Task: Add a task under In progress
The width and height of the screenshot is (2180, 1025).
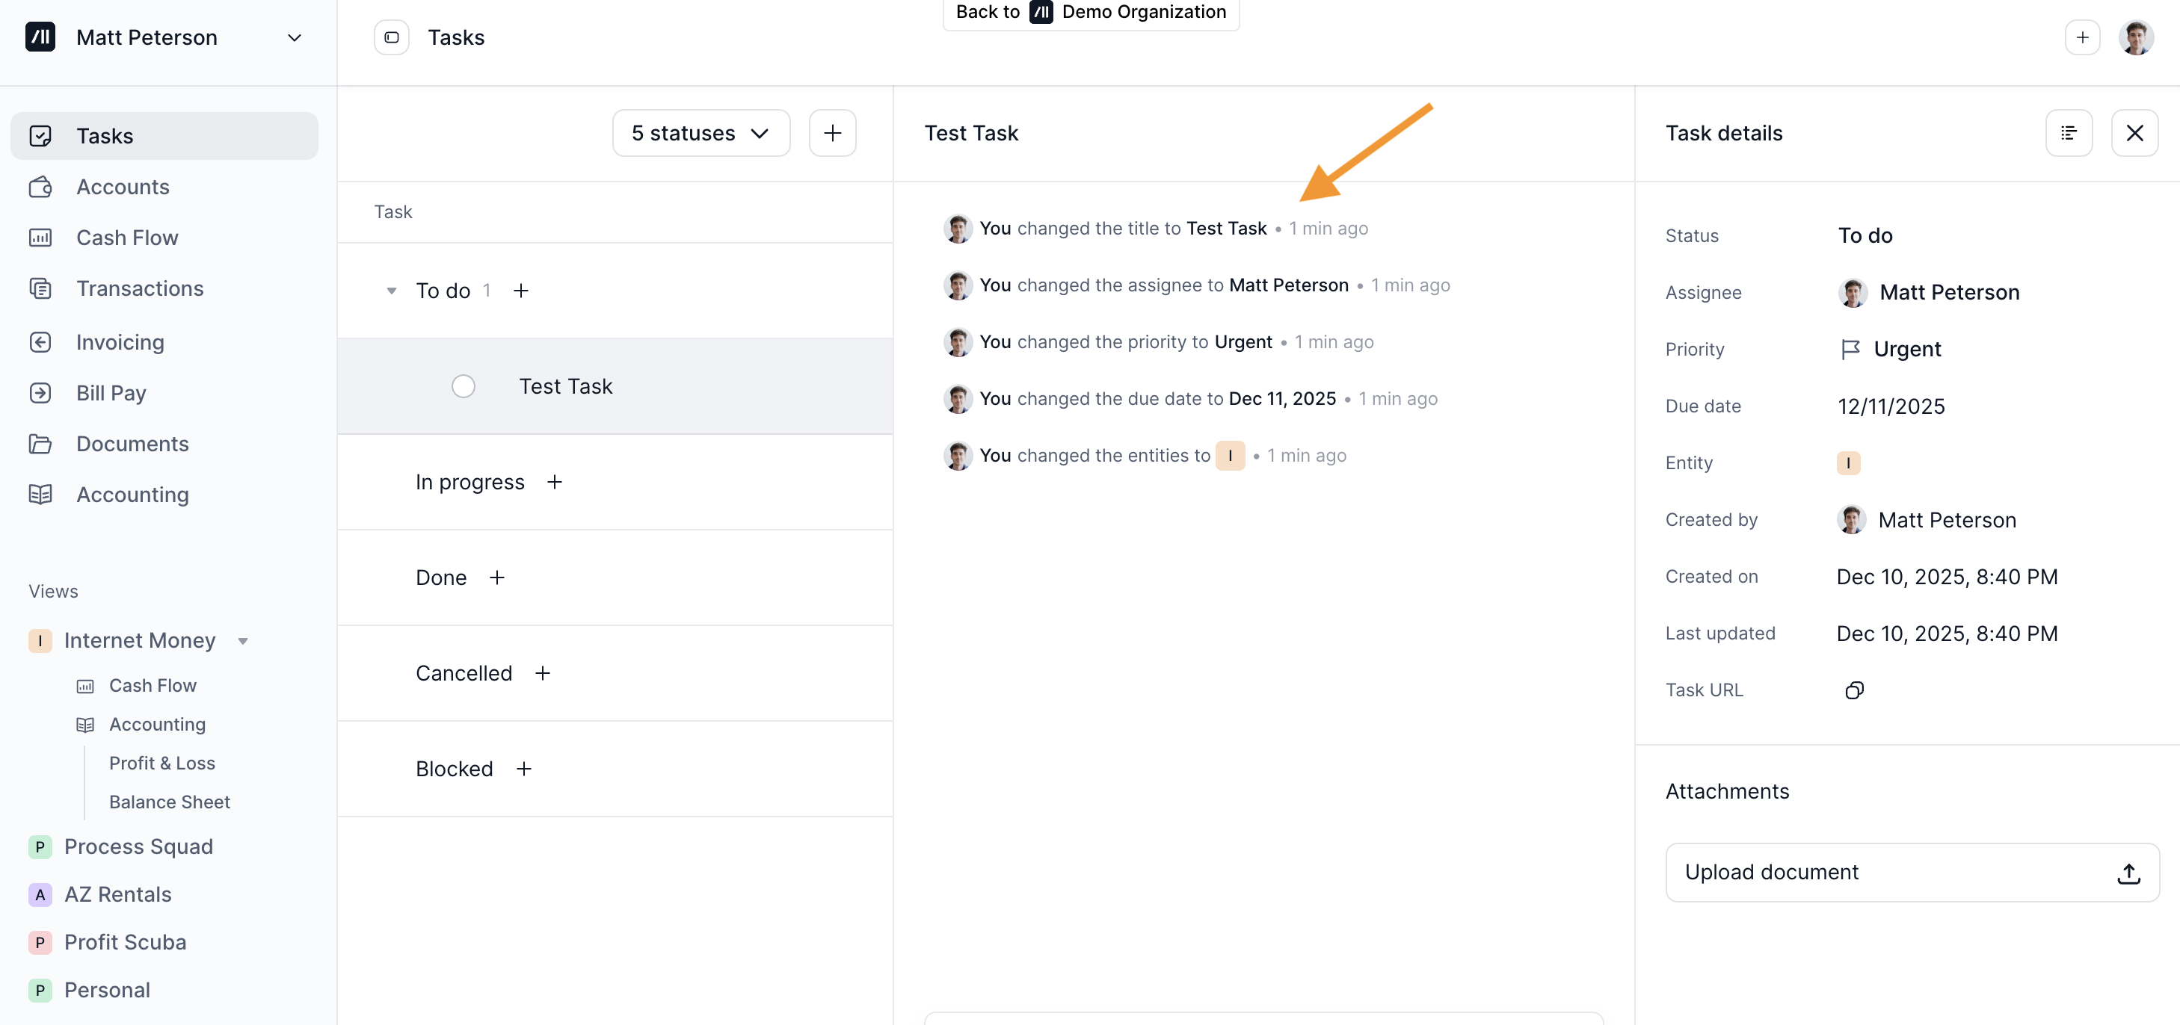Action: coord(554,482)
